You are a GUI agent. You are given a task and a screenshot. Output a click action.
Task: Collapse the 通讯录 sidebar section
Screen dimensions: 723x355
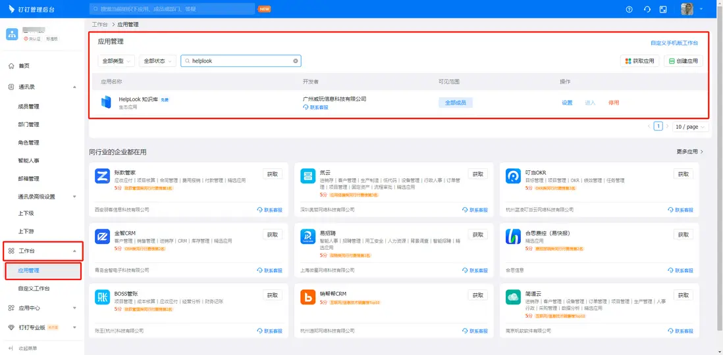pyautogui.click(x=74, y=87)
